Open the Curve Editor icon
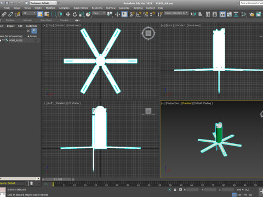The width and height of the screenshot is (263, 197). pos(229,14)
